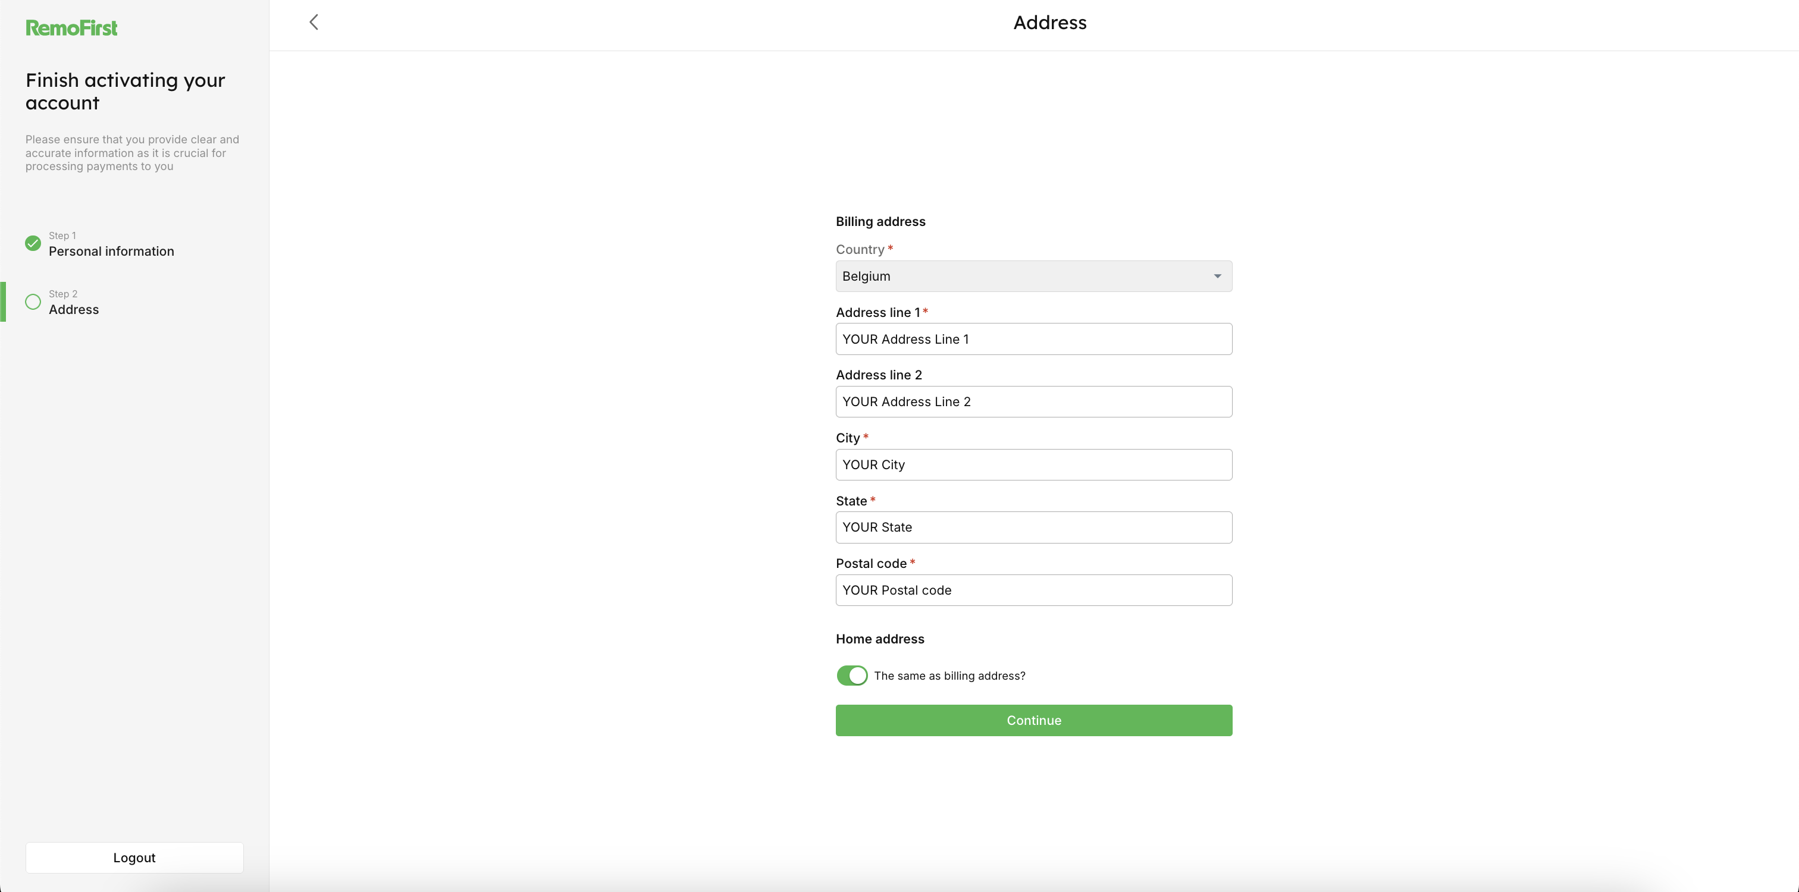Screen dimensions: 1799x892
Task: Click the back arrow icon
Action: tap(314, 23)
